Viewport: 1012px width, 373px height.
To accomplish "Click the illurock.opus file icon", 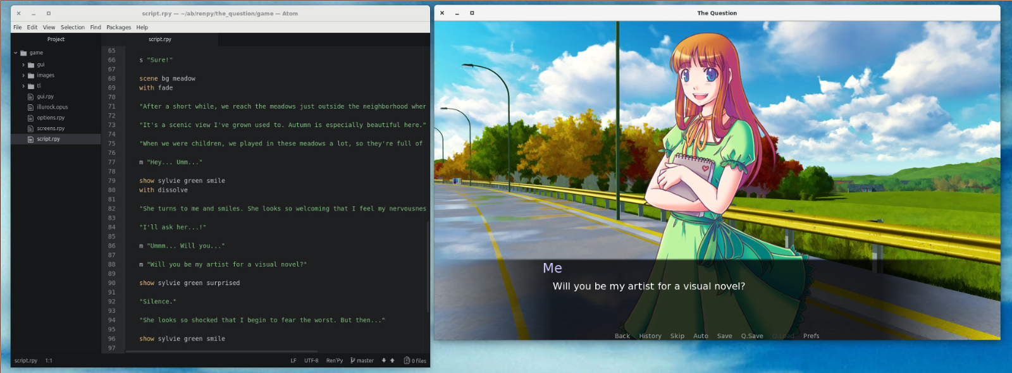I will click(x=30, y=107).
